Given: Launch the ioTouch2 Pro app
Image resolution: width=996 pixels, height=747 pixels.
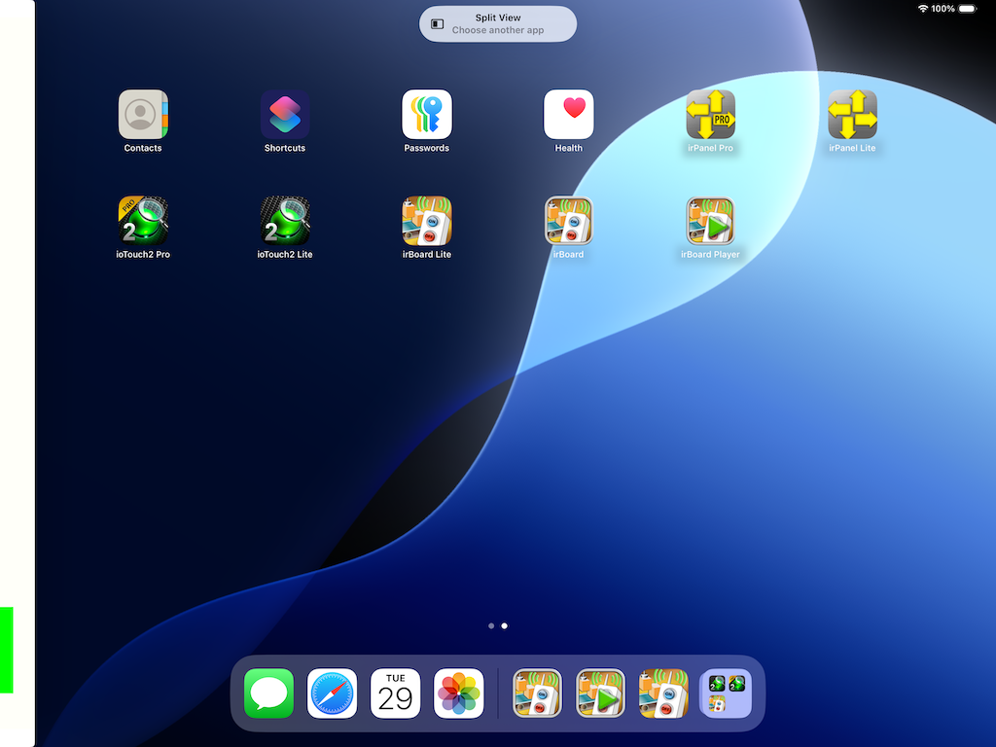Looking at the screenshot, I should pyautogui.click(x=143, y=221).
